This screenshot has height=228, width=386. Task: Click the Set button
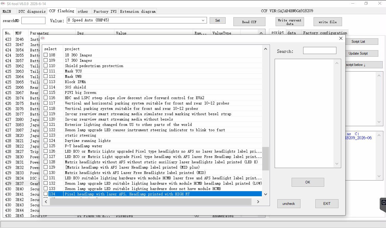pyautogui.click(x=217, y=20)
